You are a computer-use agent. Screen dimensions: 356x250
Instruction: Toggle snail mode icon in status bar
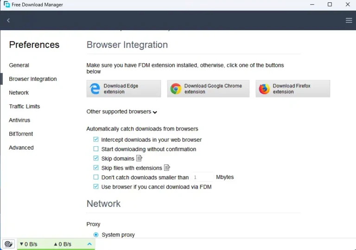(9, 244)
